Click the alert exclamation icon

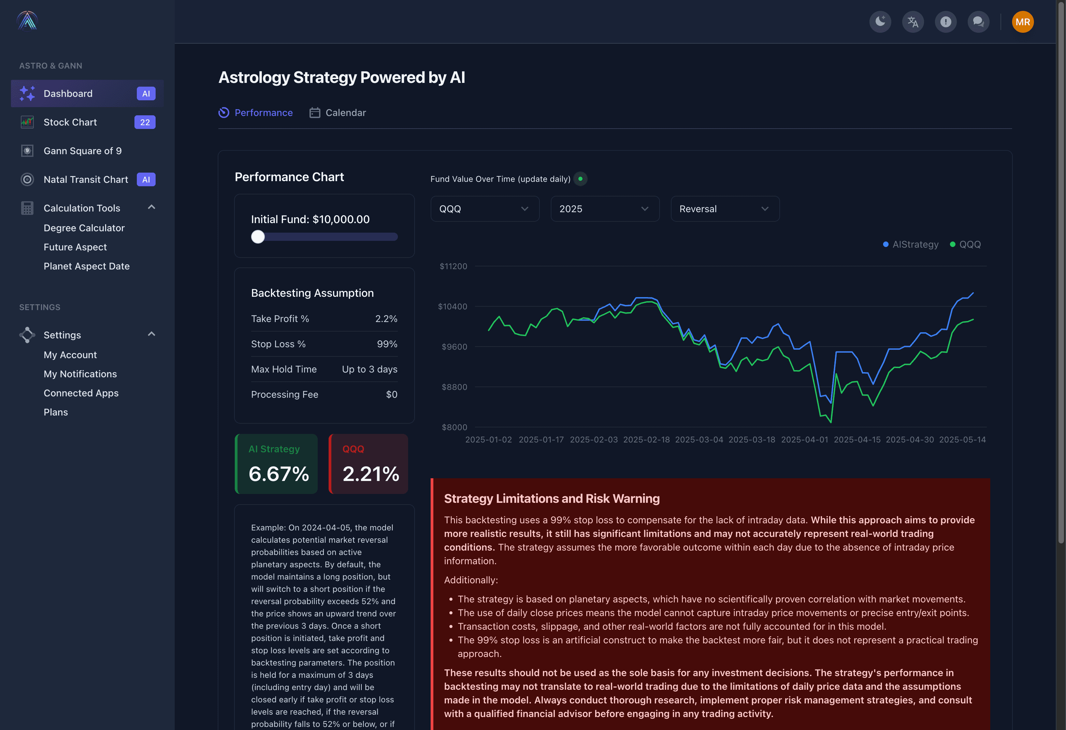point(945,21)
